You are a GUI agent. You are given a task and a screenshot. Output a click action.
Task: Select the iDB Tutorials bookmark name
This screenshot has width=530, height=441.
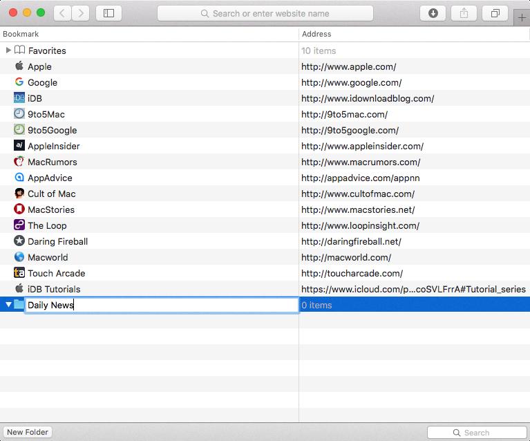click(x=54, y=289)
